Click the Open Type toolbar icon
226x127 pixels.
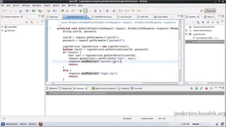coord(62,11)
